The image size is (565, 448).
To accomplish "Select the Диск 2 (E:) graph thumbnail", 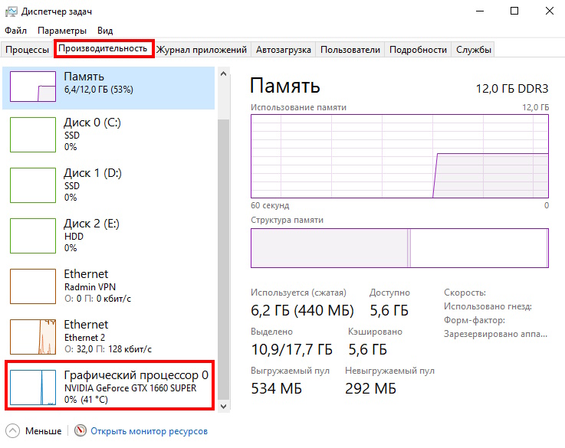I will pos(33,236).
